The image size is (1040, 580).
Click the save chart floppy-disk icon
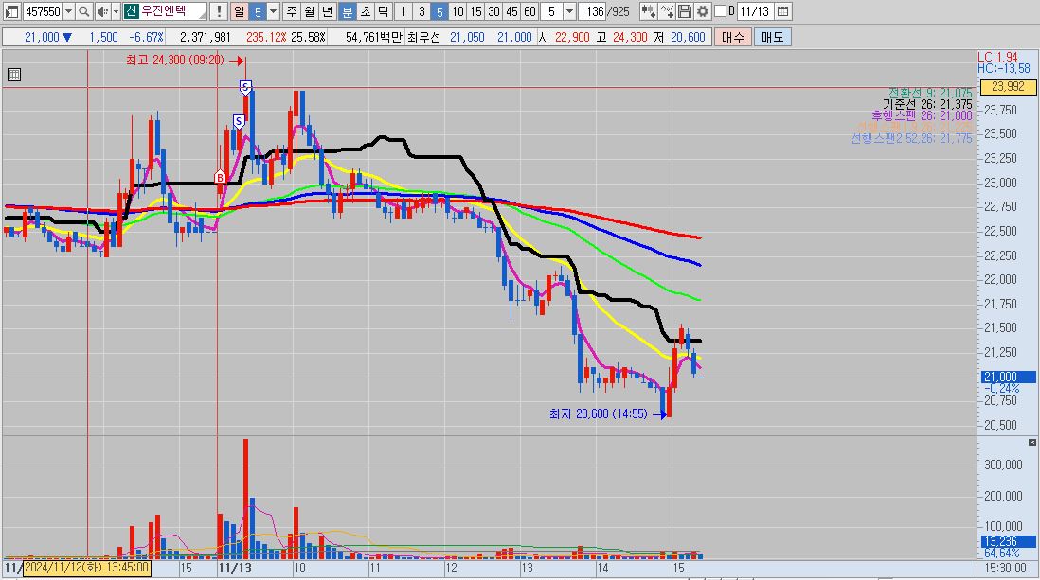coord(685,11)
